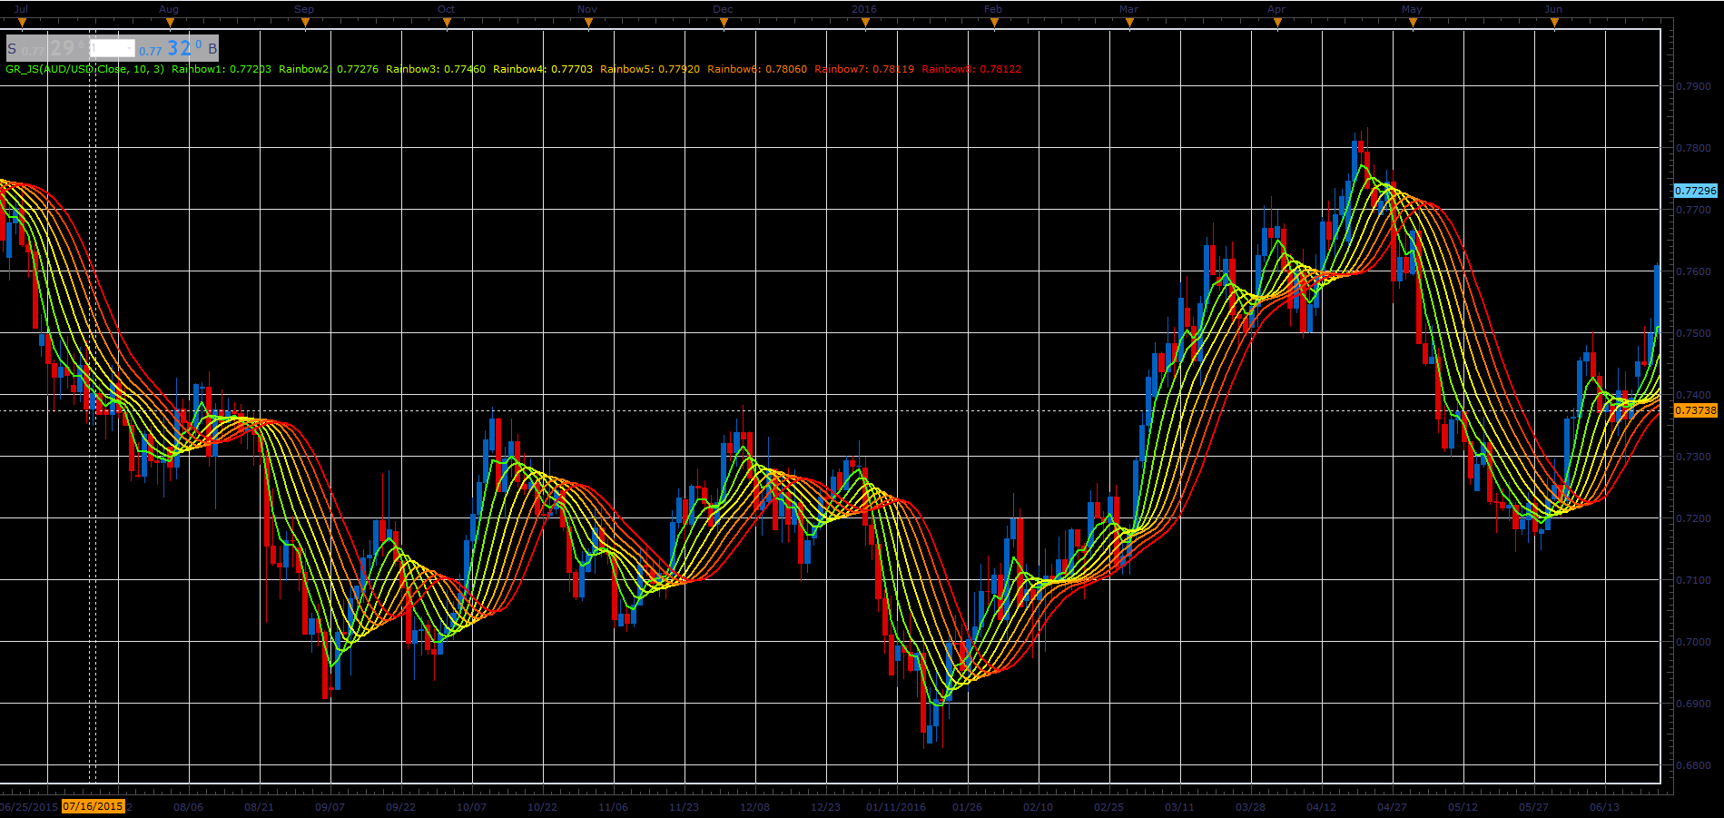Click the orange 0.73738 crosshair price tag
The image size is (1724, 818).
click(x=1695, y=410)
